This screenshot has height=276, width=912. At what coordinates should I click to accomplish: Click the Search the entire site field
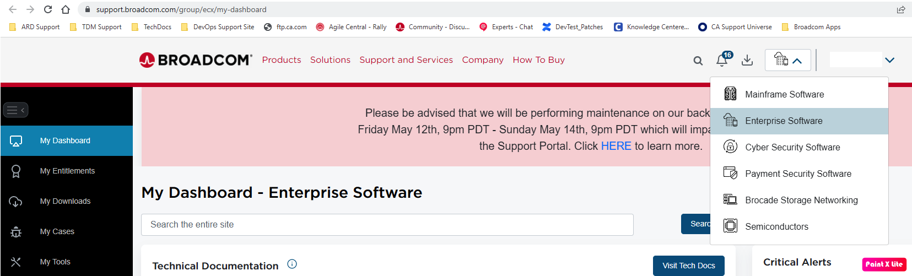[387, 225]
